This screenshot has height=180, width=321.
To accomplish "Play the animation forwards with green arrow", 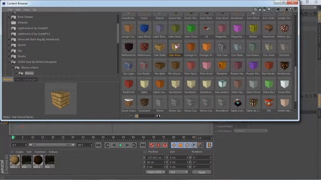I will click(120, 145).
